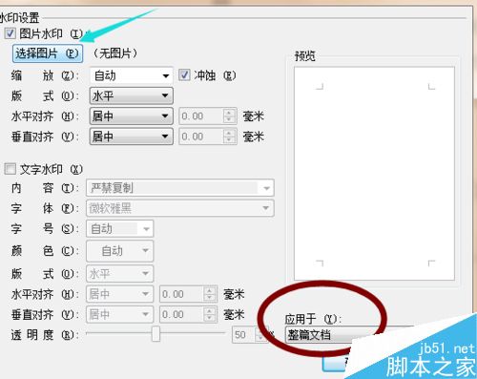The height and width of the screenshot is (379, 477).
Task: Open the 字号 dropdown set to 自动
Action: [x=120, y=228]
